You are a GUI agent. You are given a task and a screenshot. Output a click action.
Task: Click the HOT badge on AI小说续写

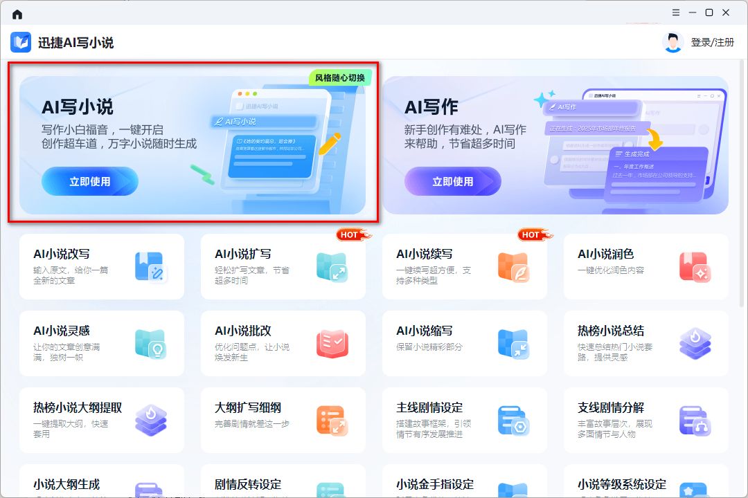(x=535, y=234)
